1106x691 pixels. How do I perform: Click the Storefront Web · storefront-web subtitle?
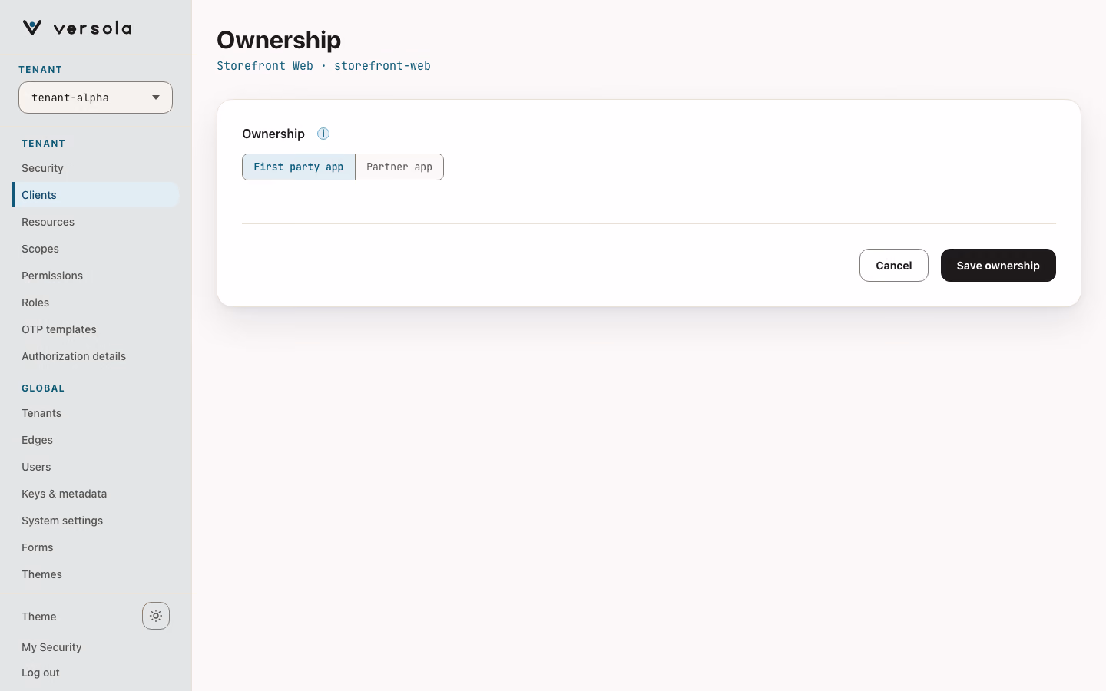pyautogui.click(x=323, y=66)
